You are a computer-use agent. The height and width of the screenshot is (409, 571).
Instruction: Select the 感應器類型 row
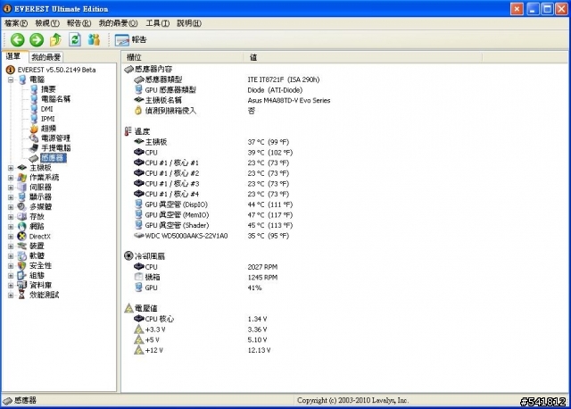[x=227, y=79]
